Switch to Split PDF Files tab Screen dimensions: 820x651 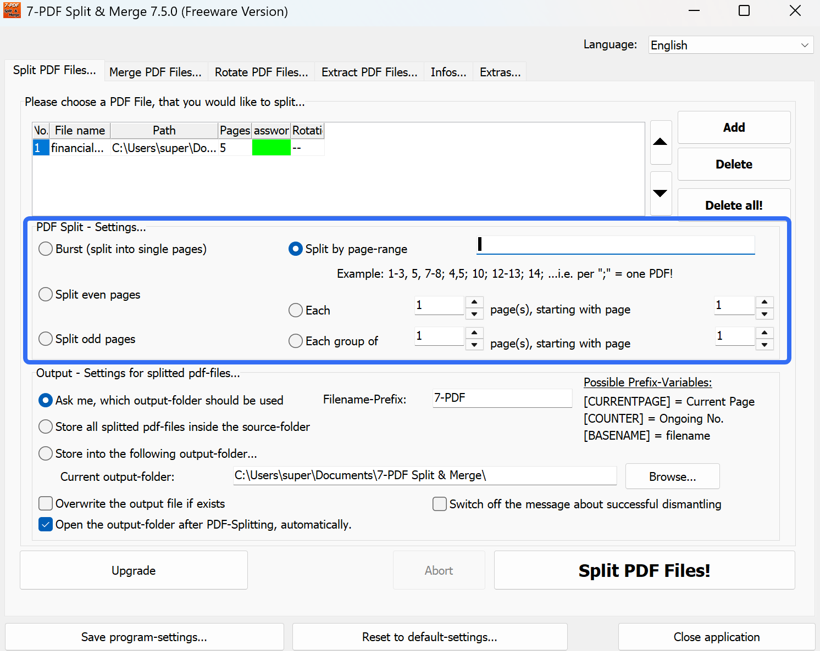click(54, 70)
